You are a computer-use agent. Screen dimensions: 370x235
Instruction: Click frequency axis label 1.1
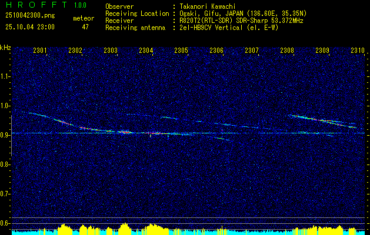(5, 76)
